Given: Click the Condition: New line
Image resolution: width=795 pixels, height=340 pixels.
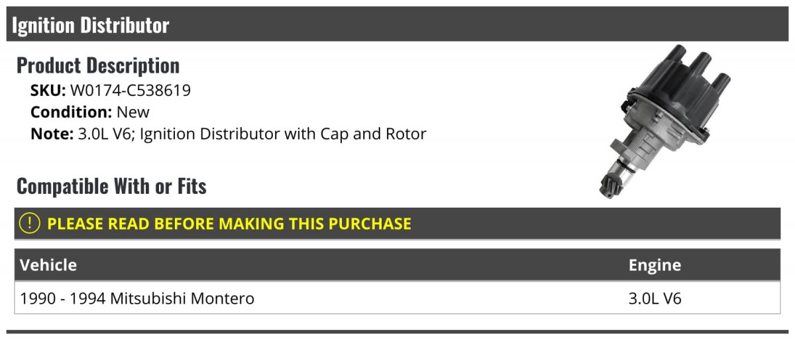Looking at the screenshot, I should tap(90, 112).
